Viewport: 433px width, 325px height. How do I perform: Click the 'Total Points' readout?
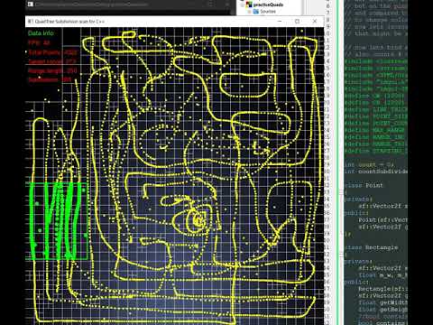point(52,52)
